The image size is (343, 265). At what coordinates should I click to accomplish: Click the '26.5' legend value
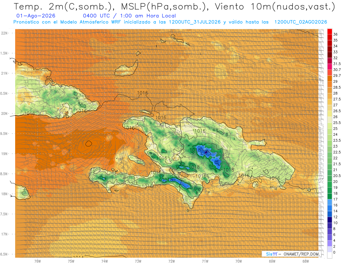click(337, 111)
